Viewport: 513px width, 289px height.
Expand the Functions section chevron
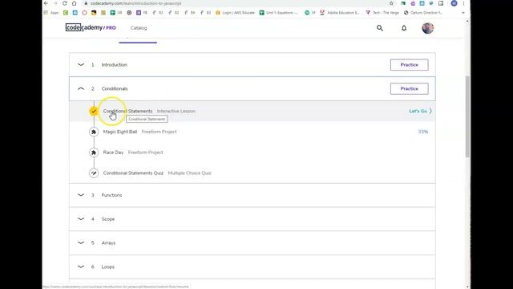click(81, 195)
